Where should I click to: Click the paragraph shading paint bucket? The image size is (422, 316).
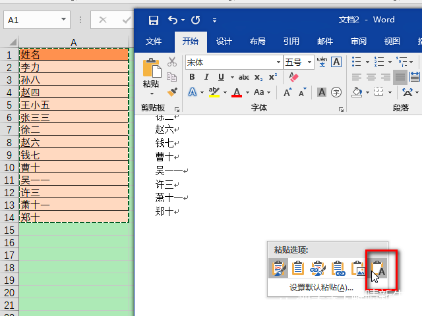(357, 92)
